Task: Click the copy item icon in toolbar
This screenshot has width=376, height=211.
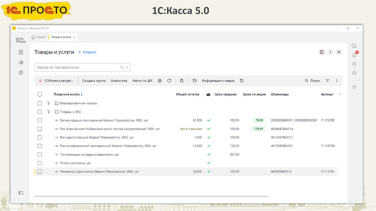Action: coord(182,81)
